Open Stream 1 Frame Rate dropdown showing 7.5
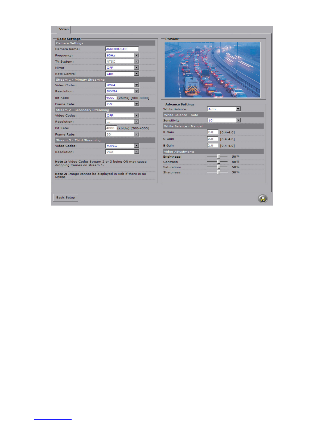The height and width of the screenshot is (422, 326). pyautogui.click(x=122, y=104)
